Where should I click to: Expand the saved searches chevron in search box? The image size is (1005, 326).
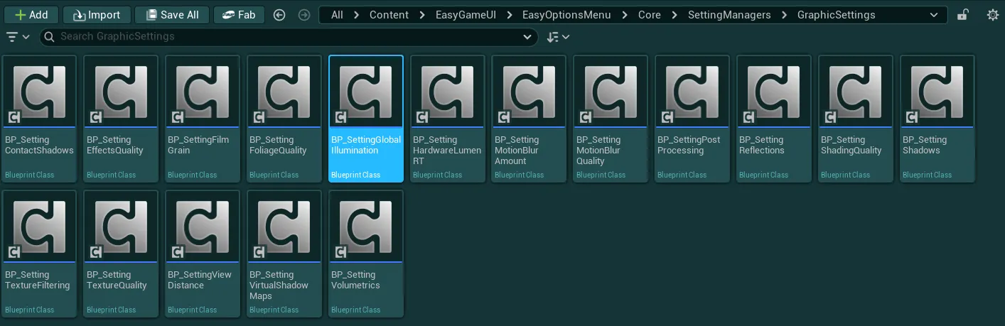[527, 37]
